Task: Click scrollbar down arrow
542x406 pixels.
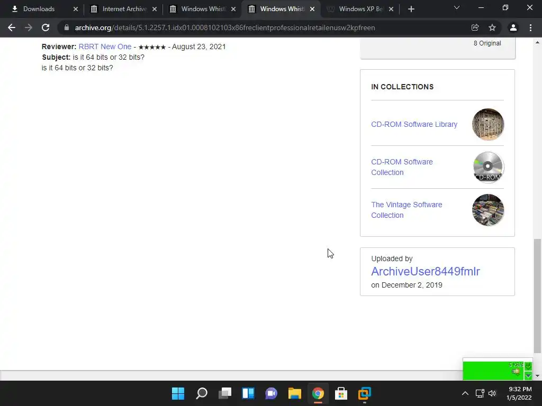Action: (537, 376)
